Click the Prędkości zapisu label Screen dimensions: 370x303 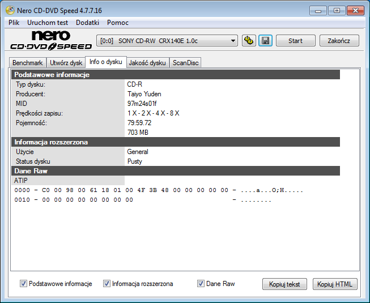tap(39, 113)
